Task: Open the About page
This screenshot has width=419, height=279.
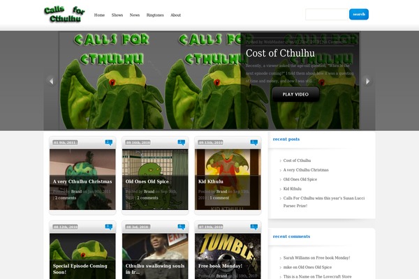Action: click(x=175, y=15)
